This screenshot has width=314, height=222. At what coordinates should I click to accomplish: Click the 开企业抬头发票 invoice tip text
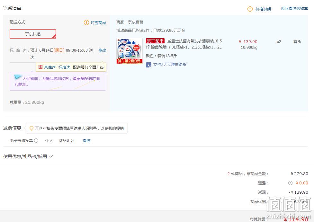(79, 128)
